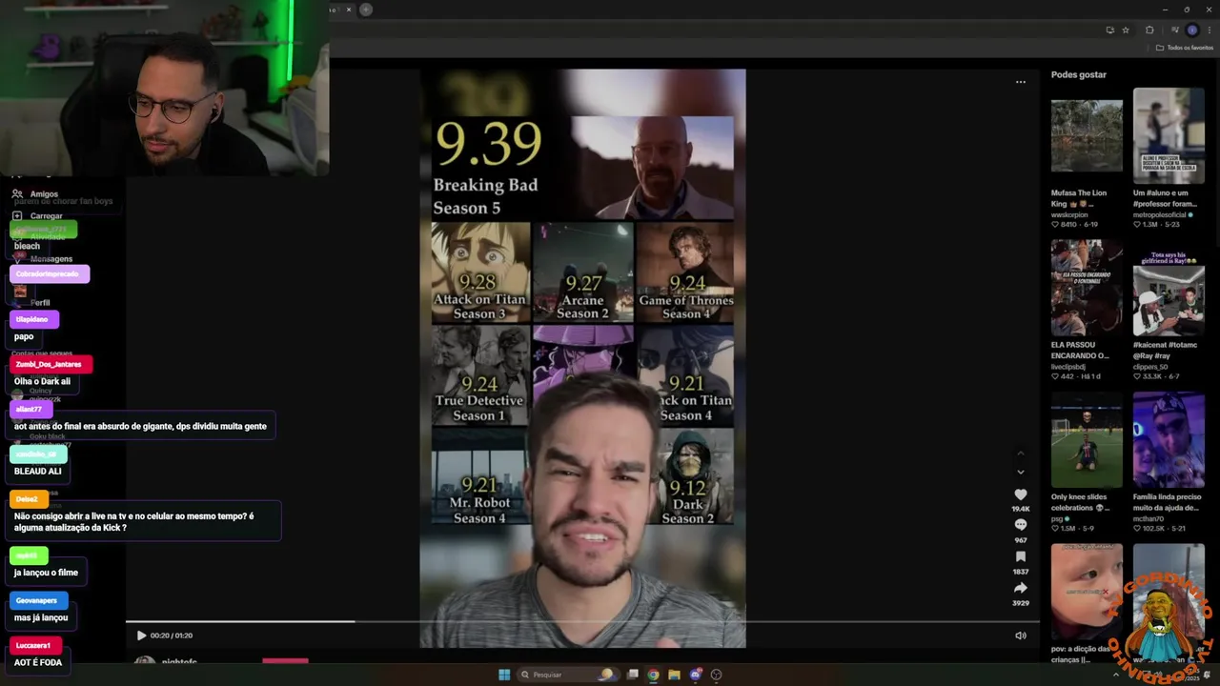Show hidden icons in the system tray
The height and width of the screenshot is (686, 1220).
click(1116, 675)
